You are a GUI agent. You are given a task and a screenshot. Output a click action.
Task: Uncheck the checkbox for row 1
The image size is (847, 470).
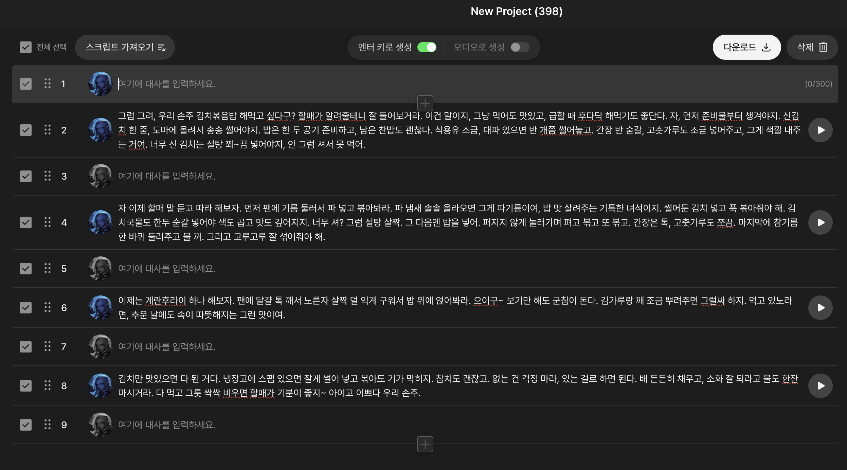coord(26,84)
